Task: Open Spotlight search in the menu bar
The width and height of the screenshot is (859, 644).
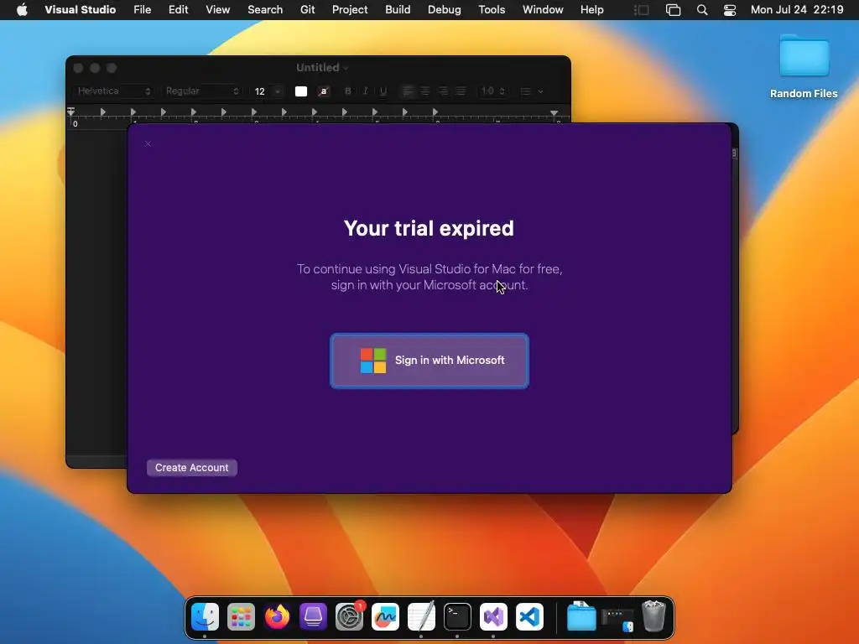Action: point(702,10)
